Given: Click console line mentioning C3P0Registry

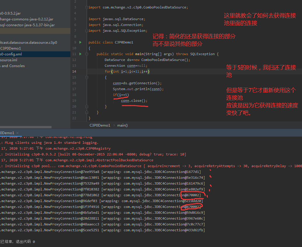Looking at the screenshot, I should pyautogui.click(x=55, y=148).
